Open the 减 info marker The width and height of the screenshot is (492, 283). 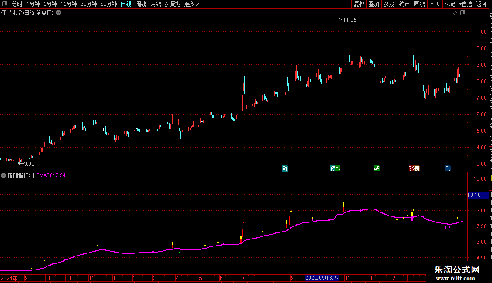click(x=377, y=168)
